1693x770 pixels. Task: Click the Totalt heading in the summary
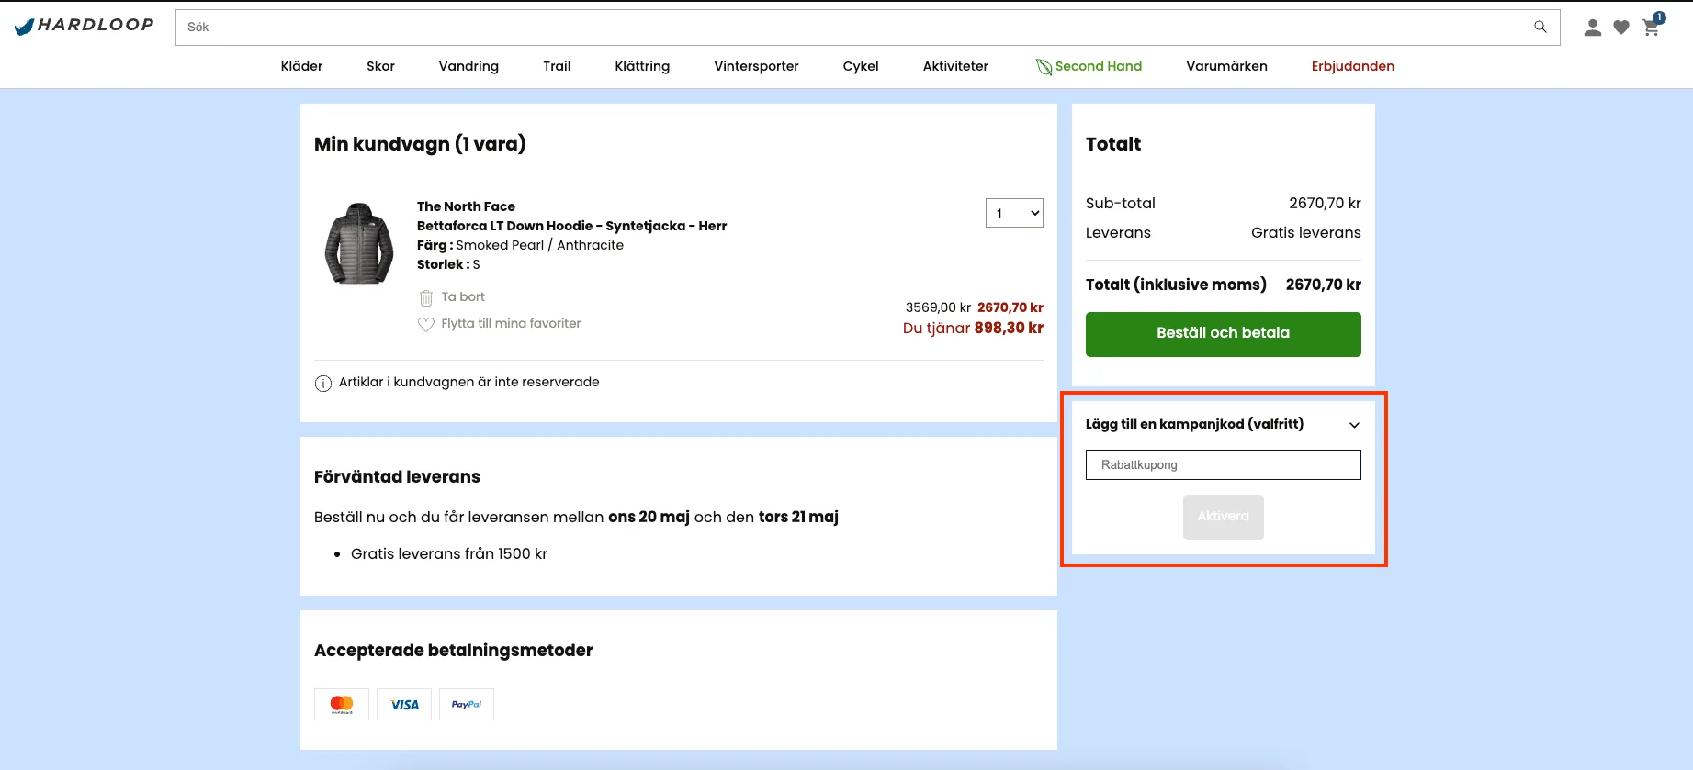coord(1113,144)
